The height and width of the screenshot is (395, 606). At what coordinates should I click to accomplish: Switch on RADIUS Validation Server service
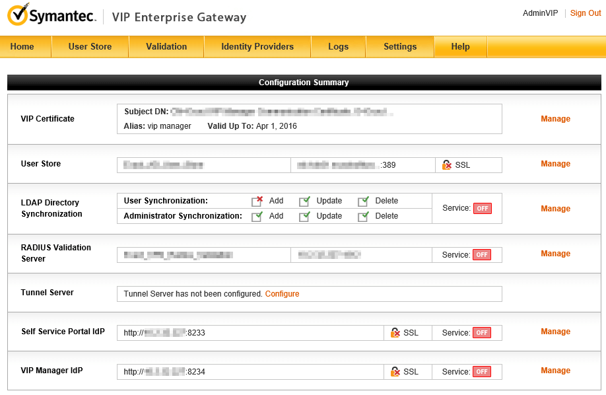coord(482,255)
